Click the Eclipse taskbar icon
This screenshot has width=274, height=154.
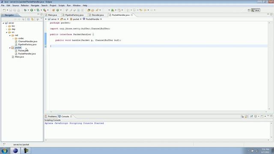coord(15,151)
